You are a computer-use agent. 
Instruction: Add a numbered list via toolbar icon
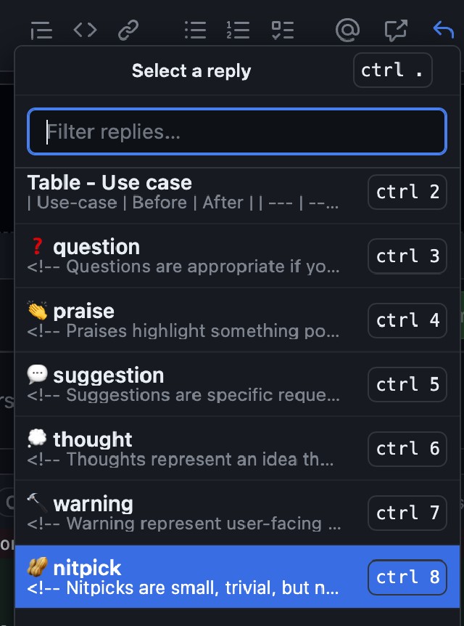point(238,31)
